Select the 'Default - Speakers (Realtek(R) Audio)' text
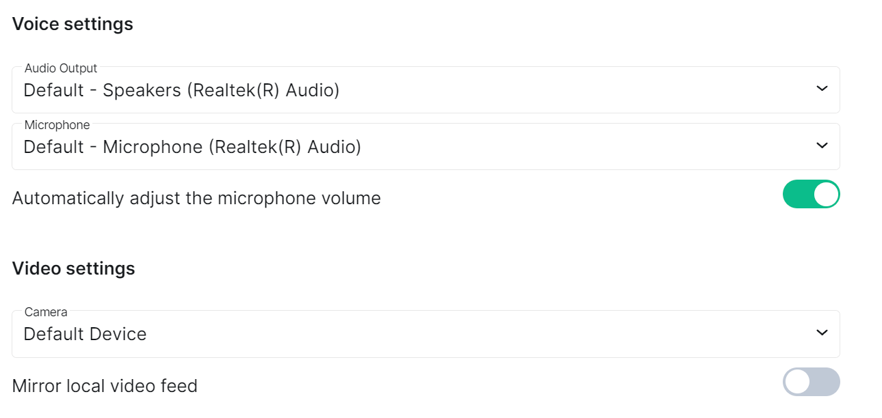The image size is (882, 418). [x=181, y=90]
